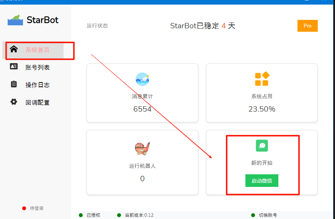Click the 当前版本:0.12 version text
Viewport: 335px width, 219px height.
click(139, 215)
